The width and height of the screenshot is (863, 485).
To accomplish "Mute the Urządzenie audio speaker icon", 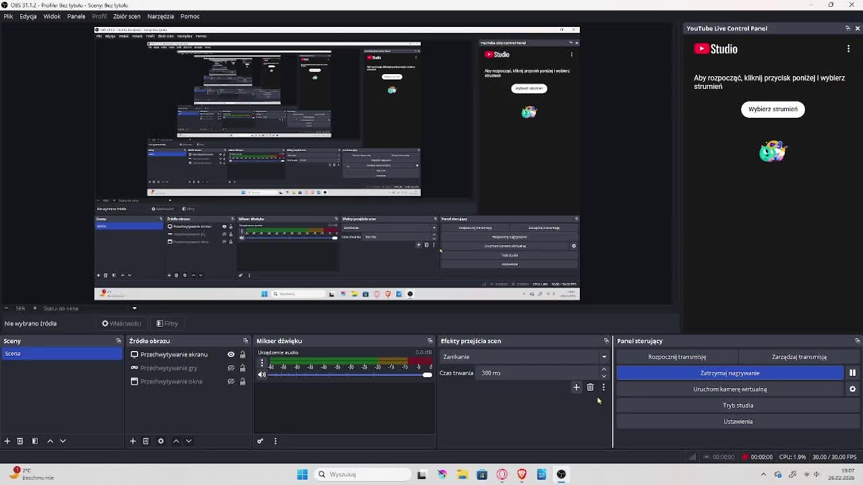I will click(x=262, y=375).
